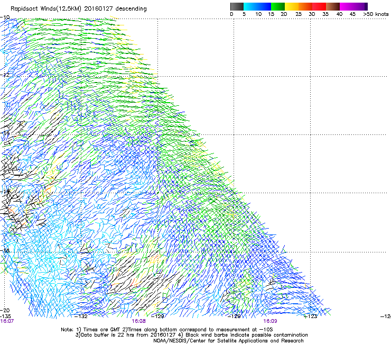The image size is (391, 344).
Task: Click the '15' legend scale value
Action: (271, 14)
